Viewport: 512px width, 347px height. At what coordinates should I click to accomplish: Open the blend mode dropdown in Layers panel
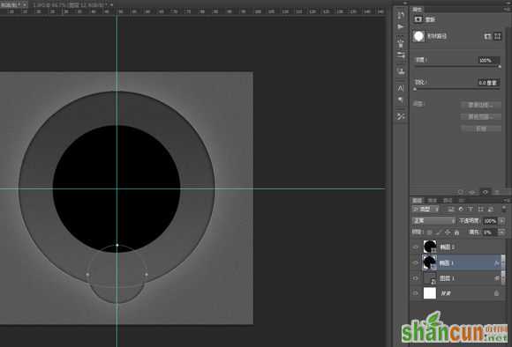[433, 221]
